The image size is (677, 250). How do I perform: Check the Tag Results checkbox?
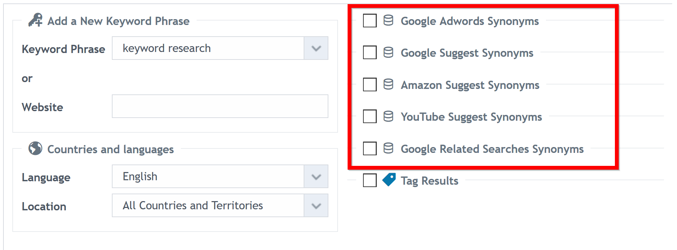point(370,180)
